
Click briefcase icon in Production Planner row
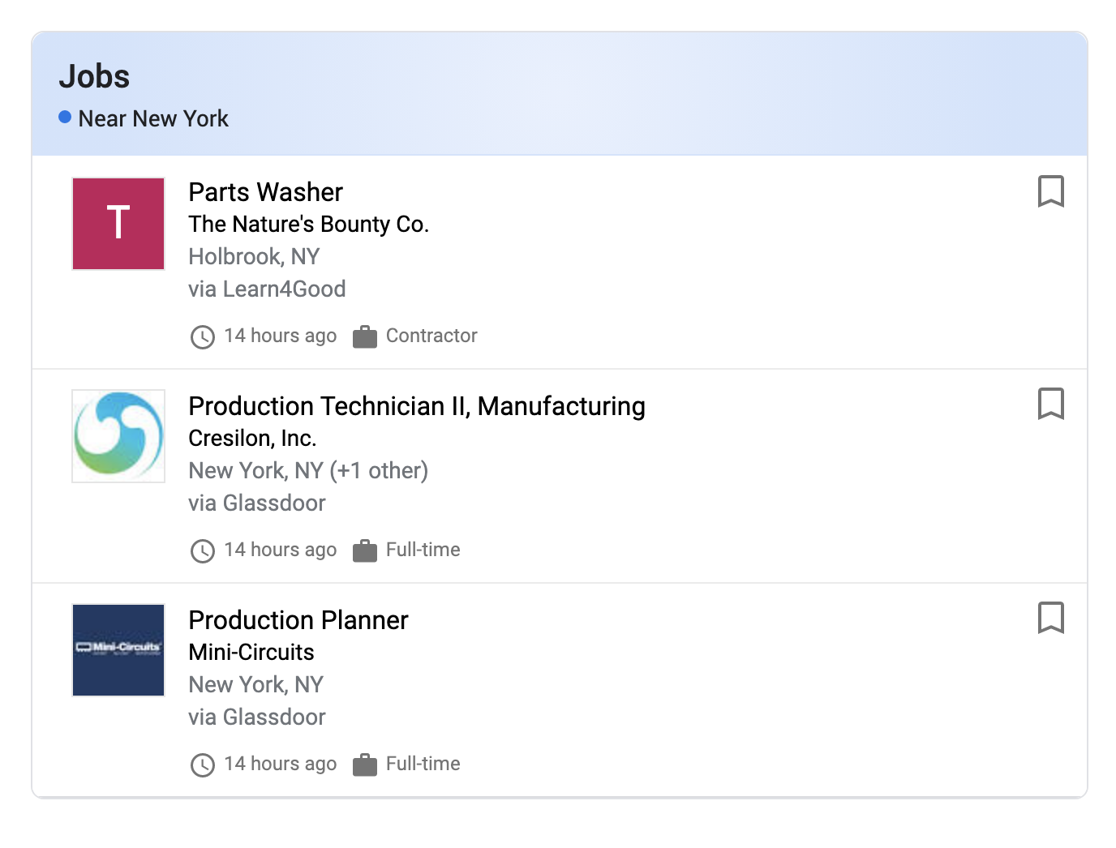pos(365,764)
